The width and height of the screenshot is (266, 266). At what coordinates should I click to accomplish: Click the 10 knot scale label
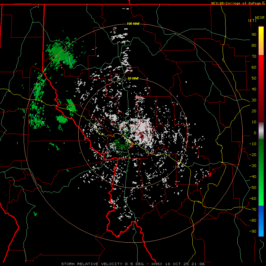(x=254, y=122)
